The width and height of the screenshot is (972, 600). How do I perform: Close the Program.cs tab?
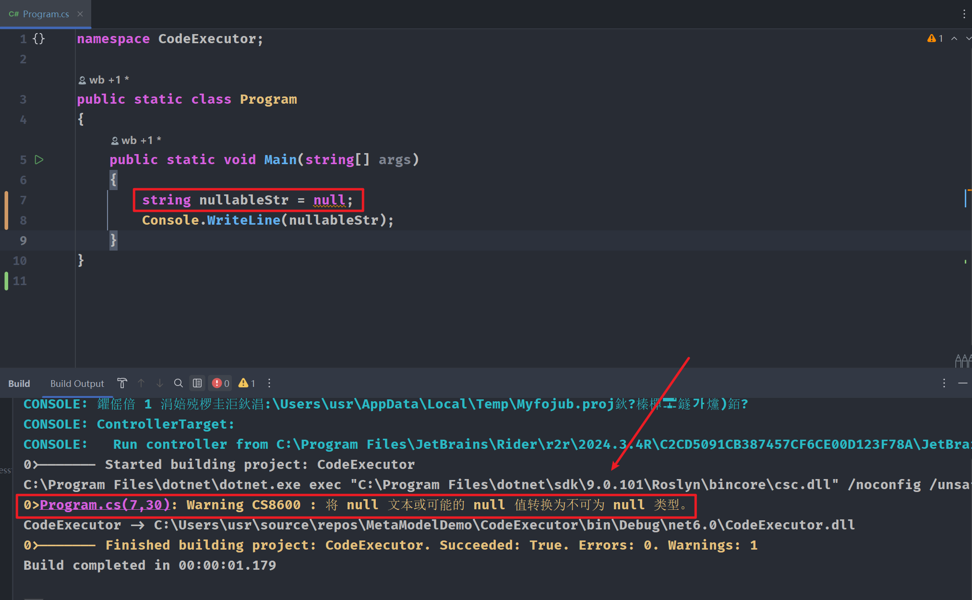pos(80,14)
